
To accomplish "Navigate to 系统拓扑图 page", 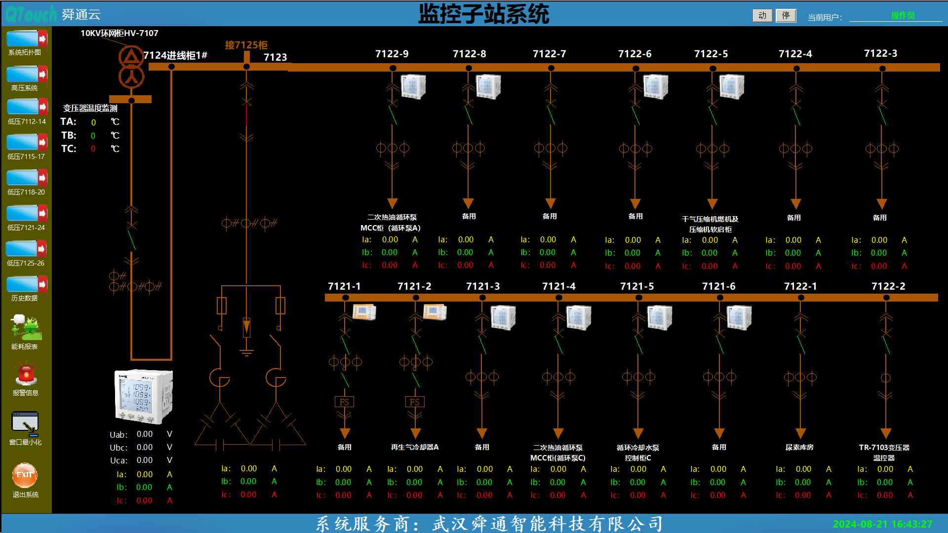I will tap(26, 39).
